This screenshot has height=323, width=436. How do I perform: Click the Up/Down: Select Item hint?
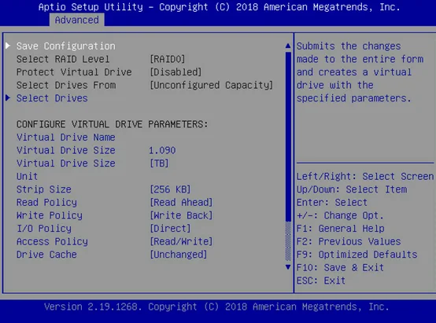[x=352, y=189]
